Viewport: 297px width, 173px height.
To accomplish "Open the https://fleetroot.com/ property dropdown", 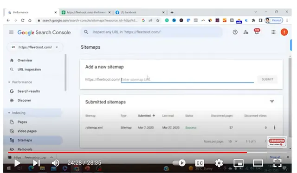I will point(35,47).
